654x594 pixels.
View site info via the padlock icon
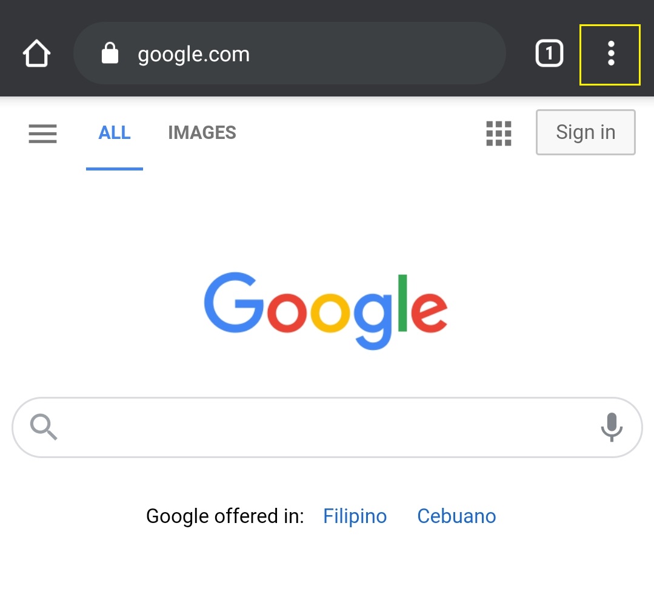(x=110, y=54)
